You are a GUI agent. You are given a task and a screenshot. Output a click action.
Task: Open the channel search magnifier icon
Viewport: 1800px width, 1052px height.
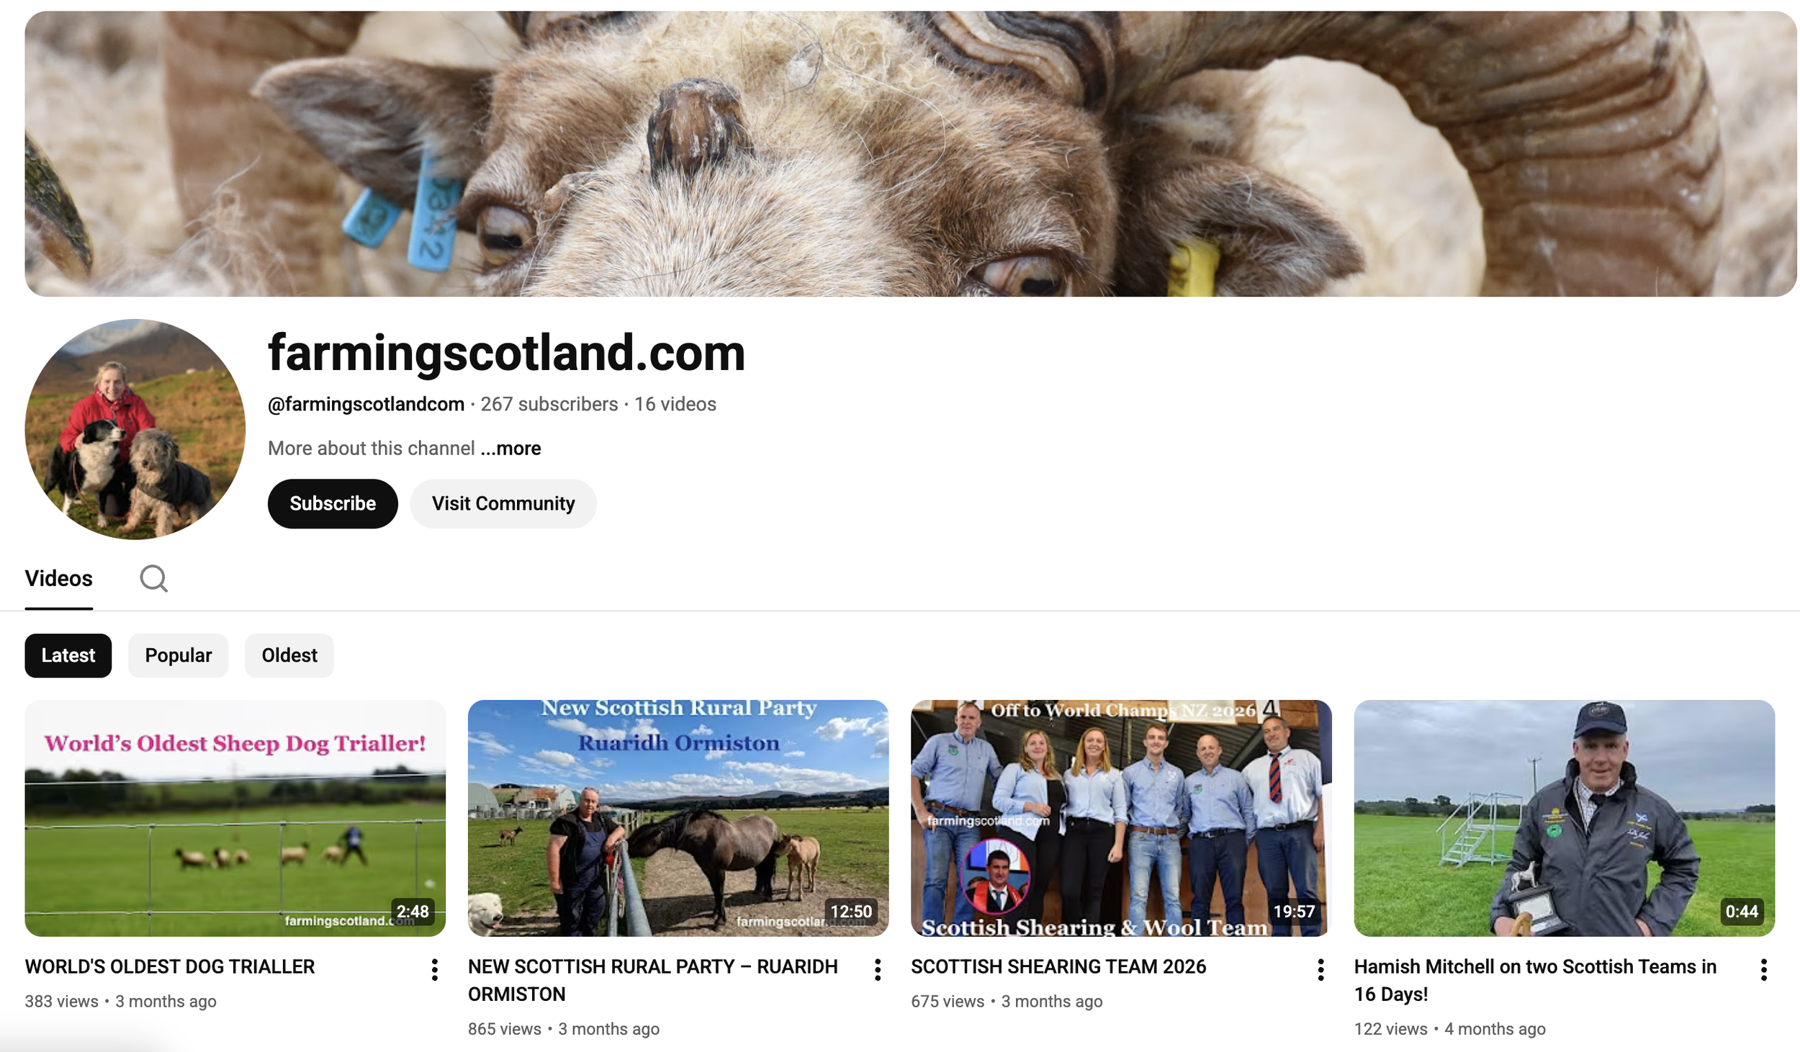pos(153,578)
